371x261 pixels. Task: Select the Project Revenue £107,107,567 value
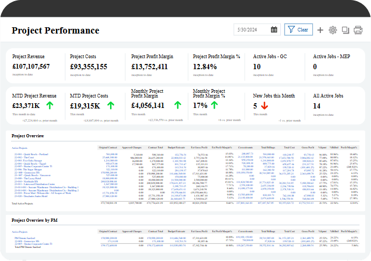tap(31, 67)
